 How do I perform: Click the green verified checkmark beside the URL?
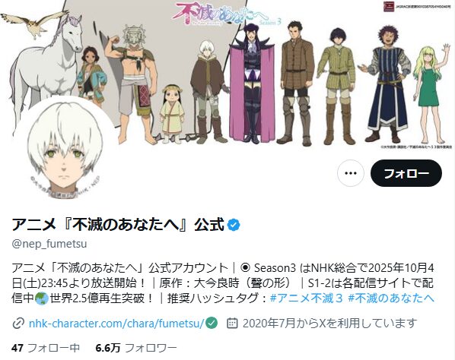click(x=212, y=323)
